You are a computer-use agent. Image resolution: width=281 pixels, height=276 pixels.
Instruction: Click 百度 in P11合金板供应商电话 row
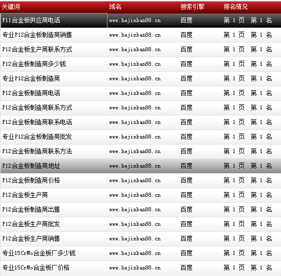[186, 20]
